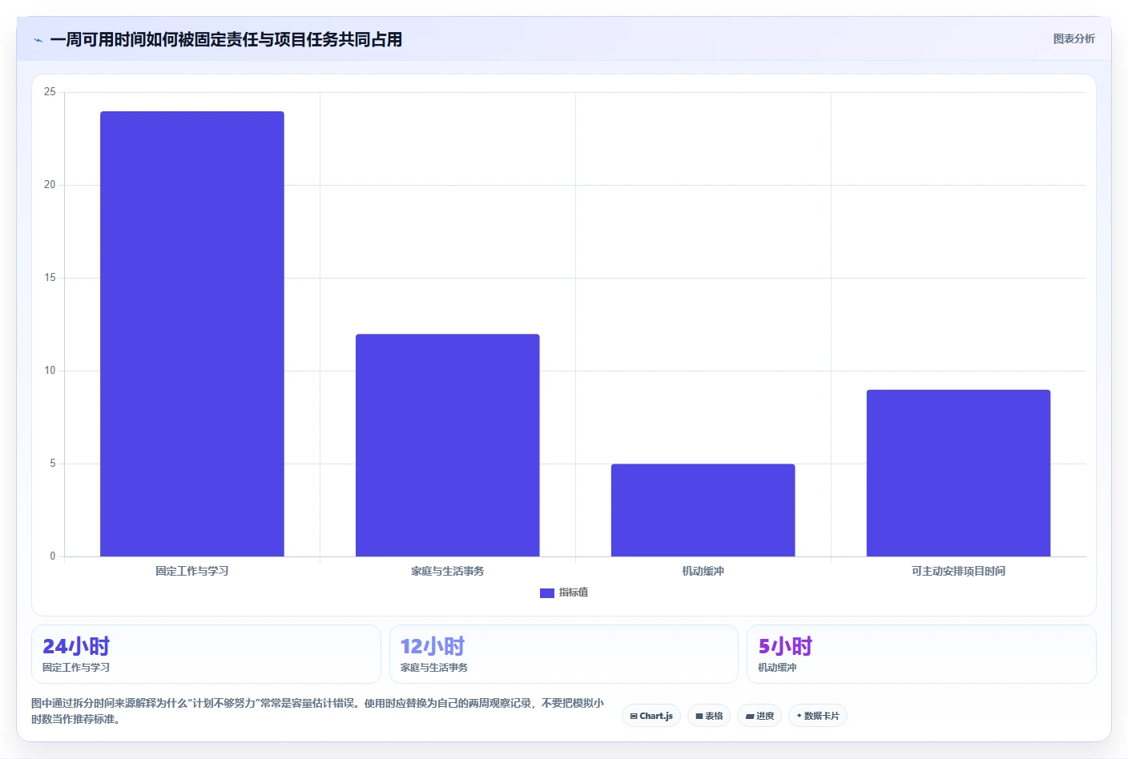Open the 12小时 data card
Viewport: 1128px width, 759px height.
[x=564, y=654]
